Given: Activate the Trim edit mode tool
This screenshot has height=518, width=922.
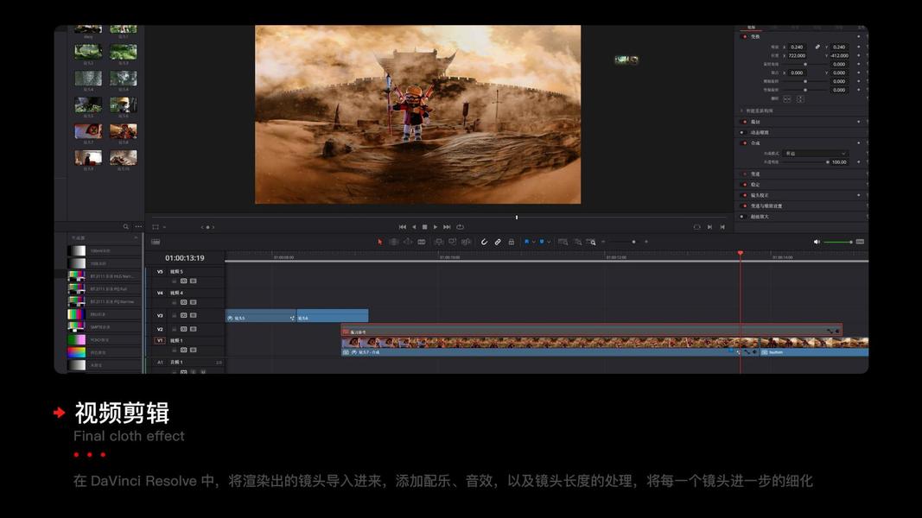Looking at the screenshot, I should pos(394,242).
